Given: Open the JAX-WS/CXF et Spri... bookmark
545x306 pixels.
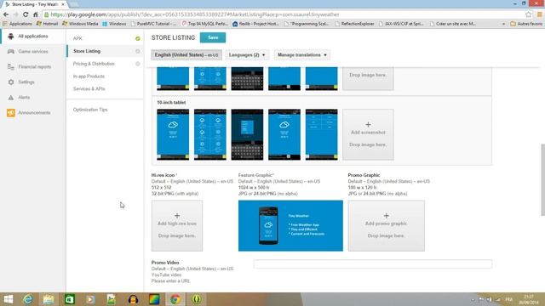Looking at the screenshot, I should pos(401,24).
